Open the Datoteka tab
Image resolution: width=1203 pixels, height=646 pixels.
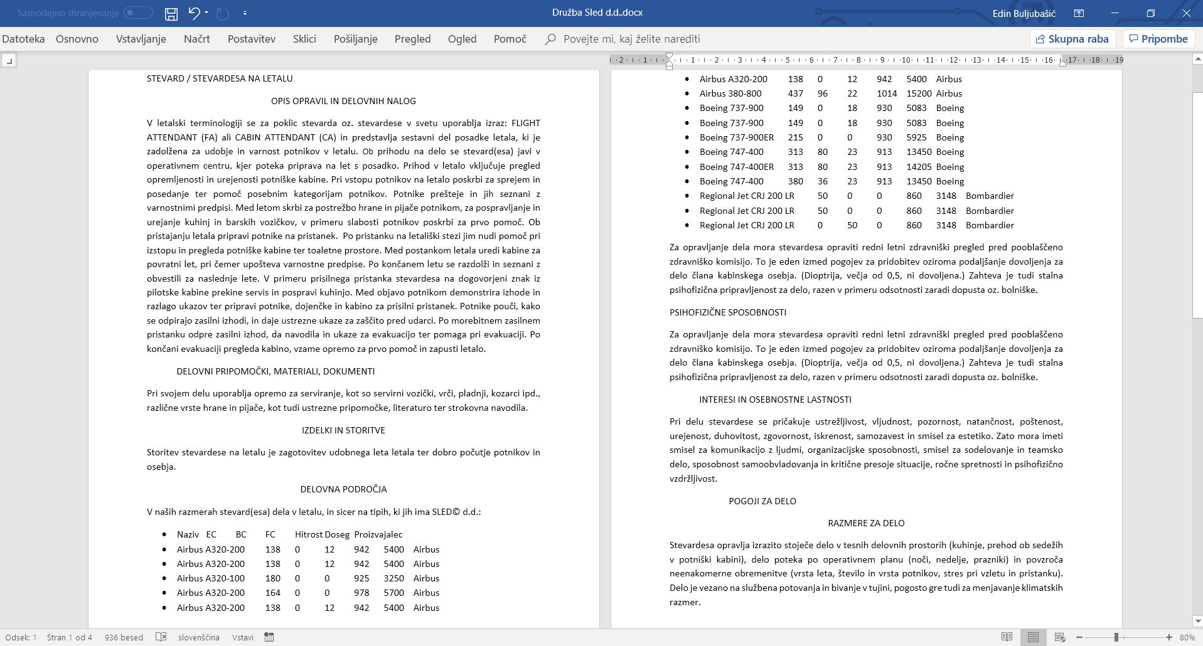point(23,39)
